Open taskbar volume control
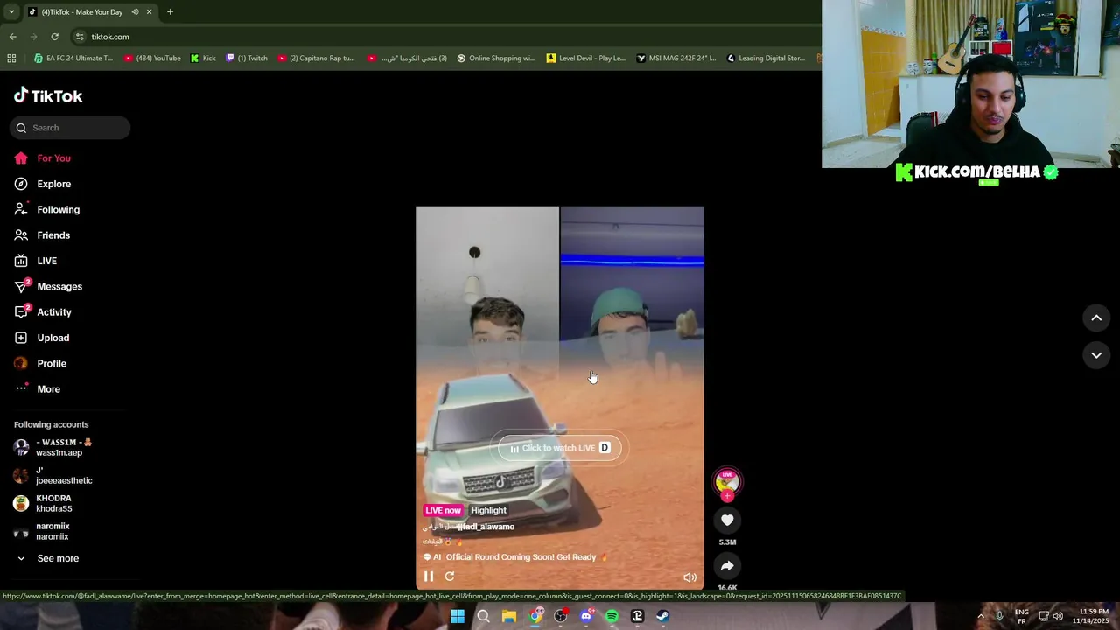1120x630 pixels. coord(1060,616)
